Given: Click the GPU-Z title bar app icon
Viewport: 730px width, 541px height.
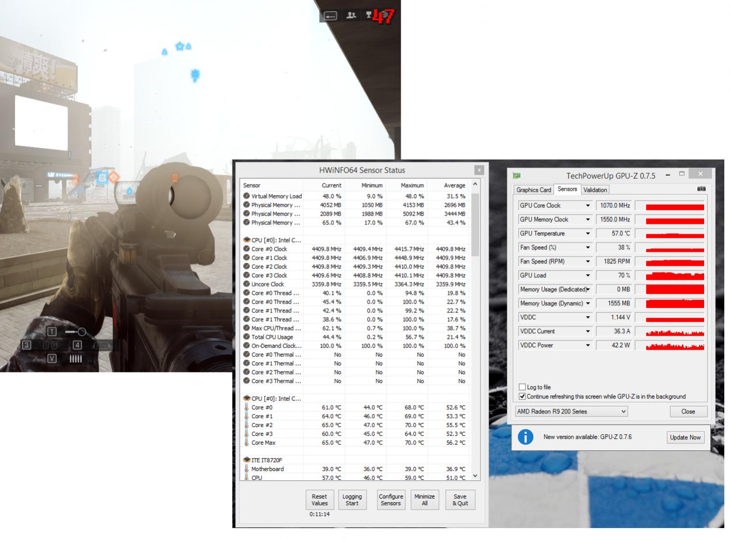Looking at the screenshot, I should coord(516,176).
